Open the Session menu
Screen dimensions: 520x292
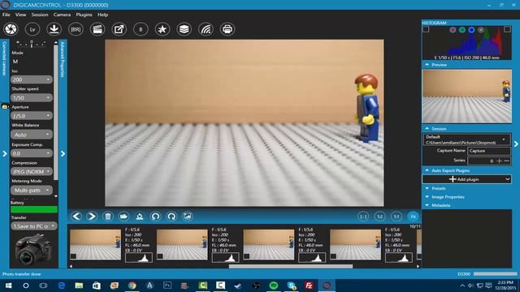pyautogui.click(x=40, y=15)
